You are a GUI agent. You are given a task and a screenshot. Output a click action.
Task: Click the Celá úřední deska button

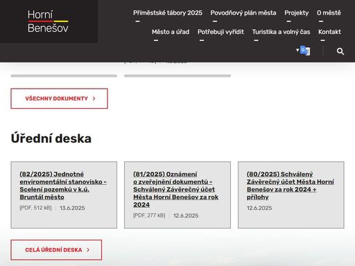point(56,250)
